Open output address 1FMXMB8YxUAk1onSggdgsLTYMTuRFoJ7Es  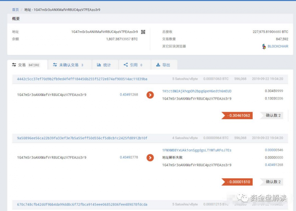pos(197,150)
